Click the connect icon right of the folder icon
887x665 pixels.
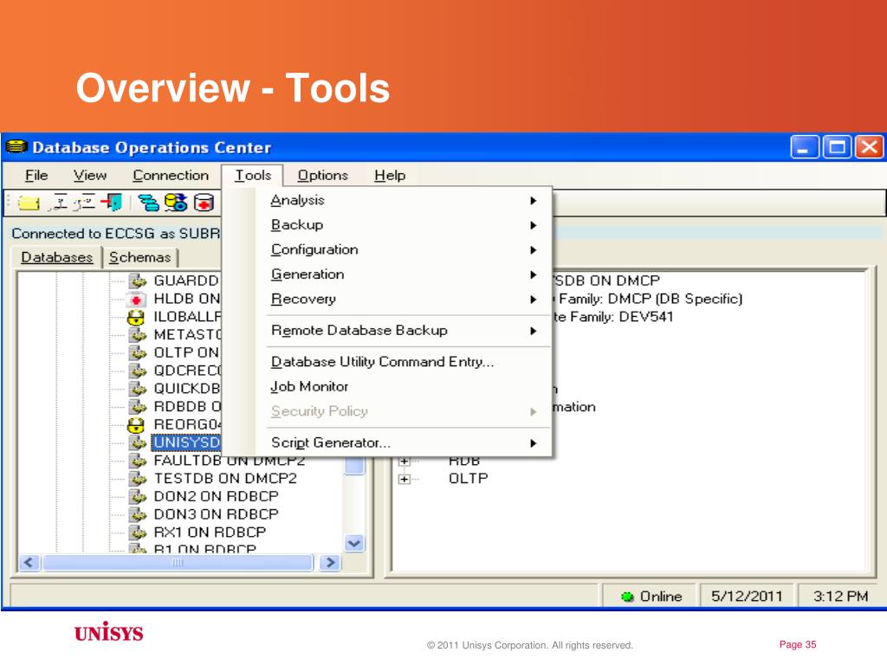[58, 202]
